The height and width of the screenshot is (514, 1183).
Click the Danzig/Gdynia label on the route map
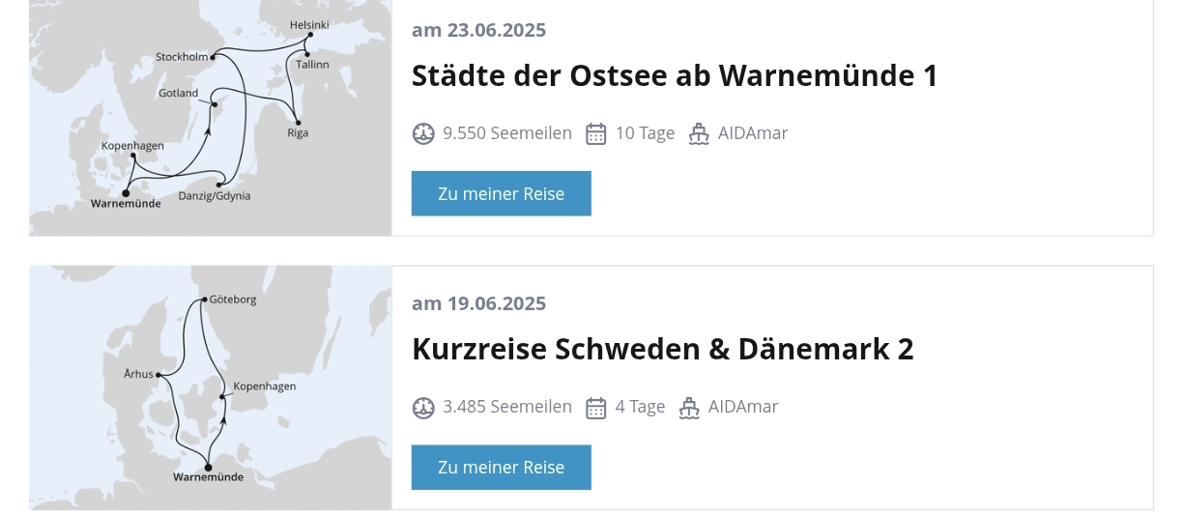pos(215,196)
